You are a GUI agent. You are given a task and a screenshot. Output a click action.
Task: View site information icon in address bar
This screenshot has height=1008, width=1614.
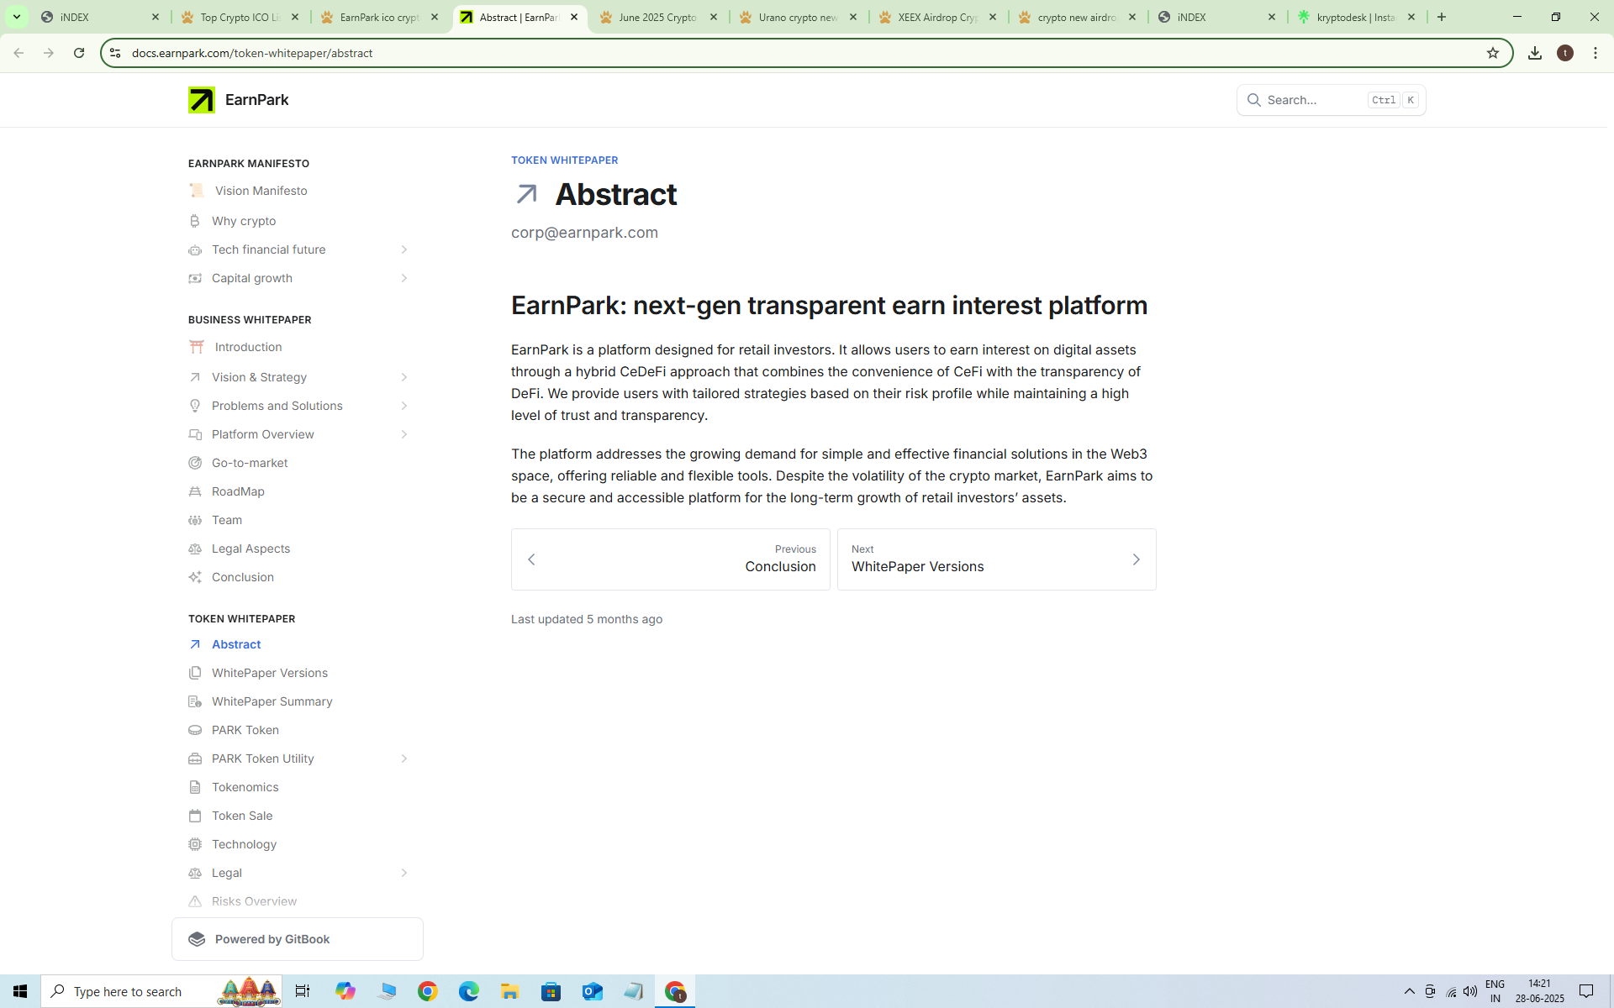pos(115,53)
